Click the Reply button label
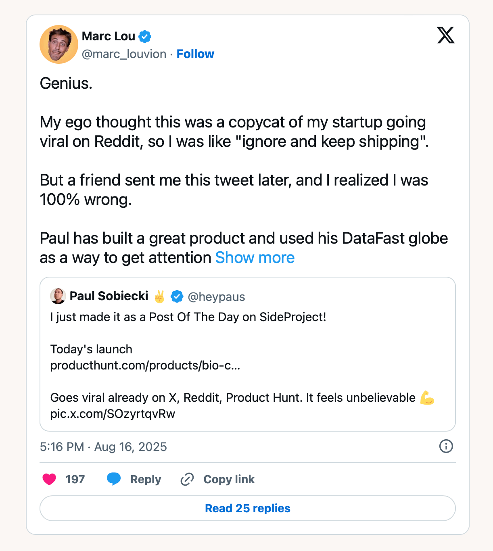Image resolution: width=493 pixels, height=551 pixels. point(146,479)
